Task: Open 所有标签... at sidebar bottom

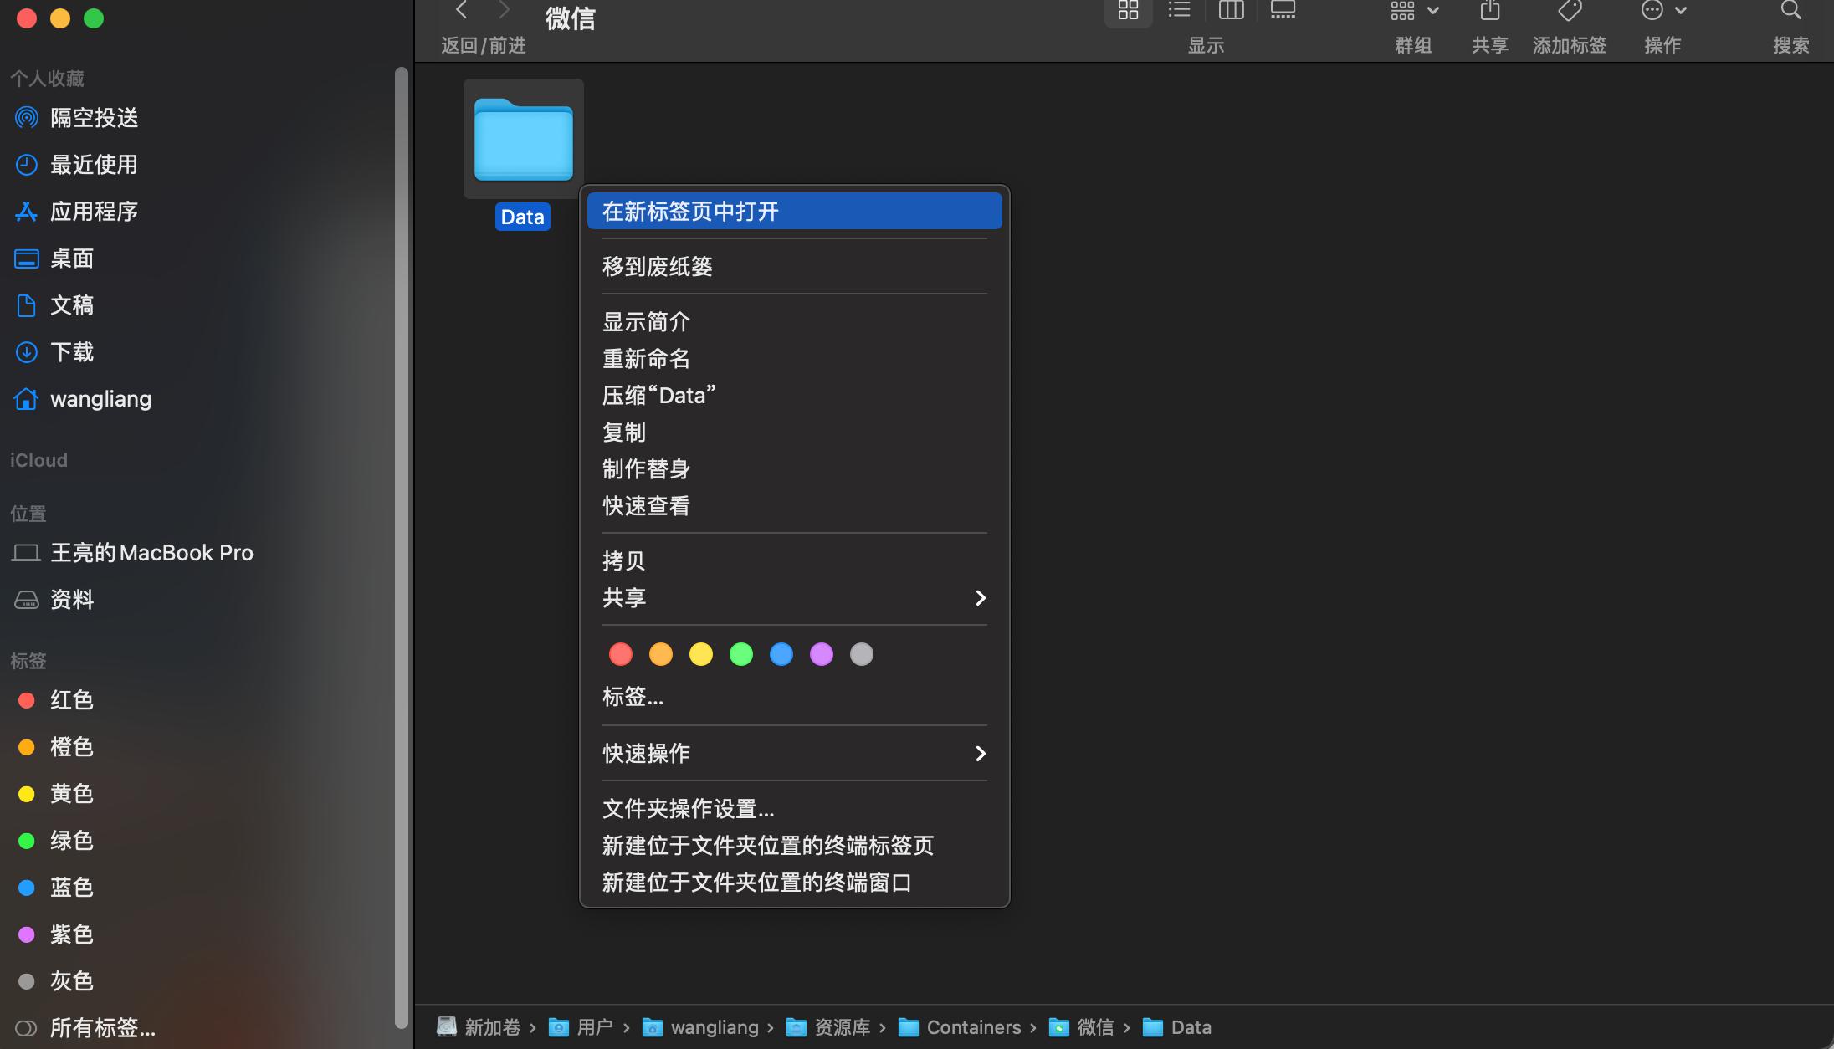Action: coord(102,1028)
